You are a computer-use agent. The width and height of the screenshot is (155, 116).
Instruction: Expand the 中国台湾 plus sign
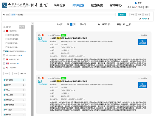(x=21, y=55)
